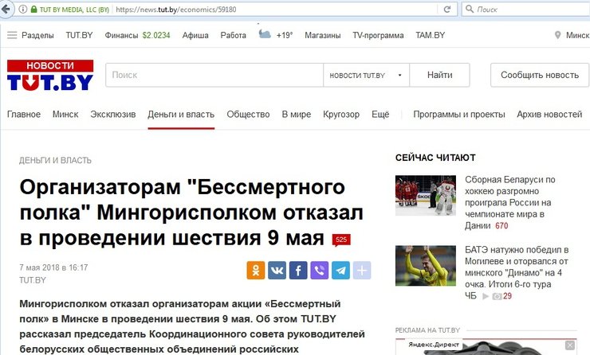
Task: Expand the Ещё navigation menu
Action: (380, 115)
